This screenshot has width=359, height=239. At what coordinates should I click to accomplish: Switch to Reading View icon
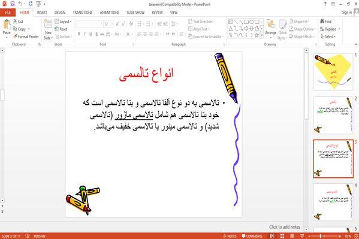click(292, 236)
